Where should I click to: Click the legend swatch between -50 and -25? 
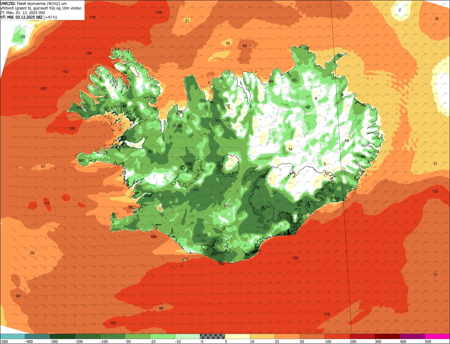coord(137,336)
